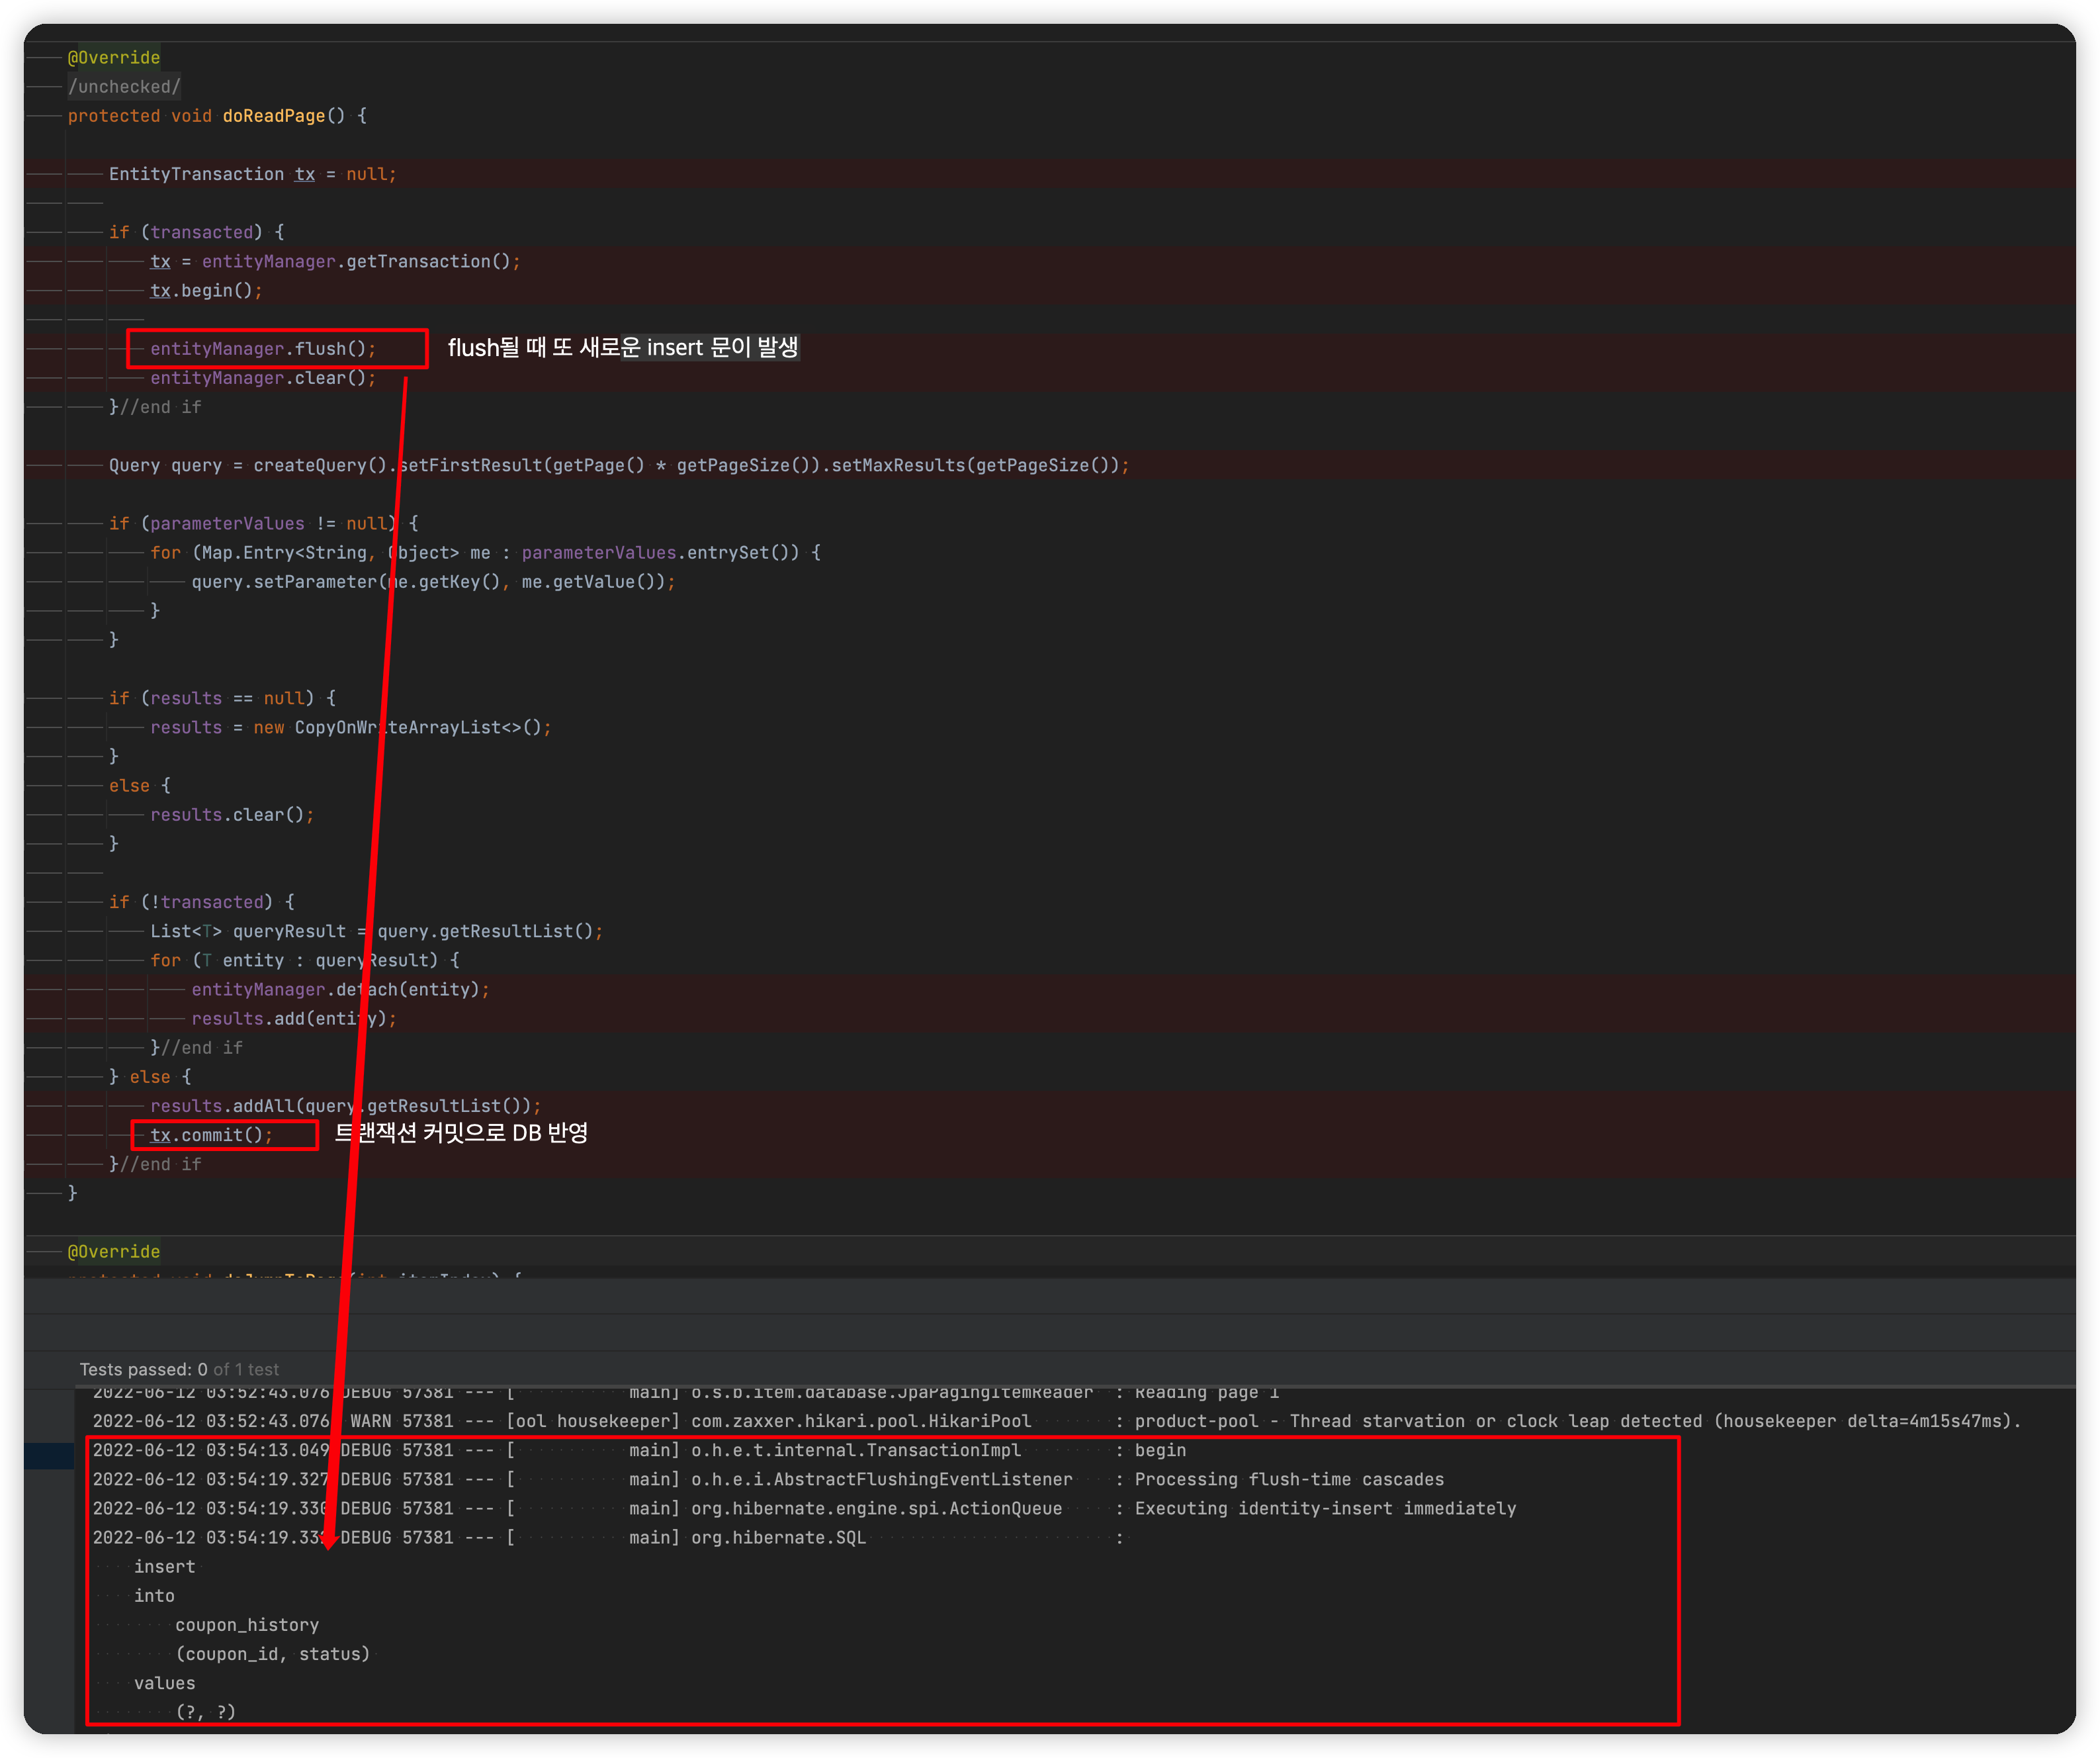Viewport: 2100px width, 1758px height.
Task: Click the doReadPage method name
Action: (x=273, y=116)
